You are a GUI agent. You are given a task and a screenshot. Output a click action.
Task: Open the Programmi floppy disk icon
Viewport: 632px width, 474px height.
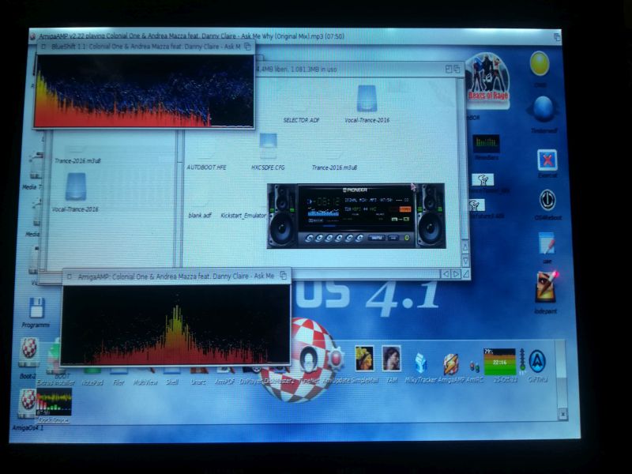coord(36,308)
